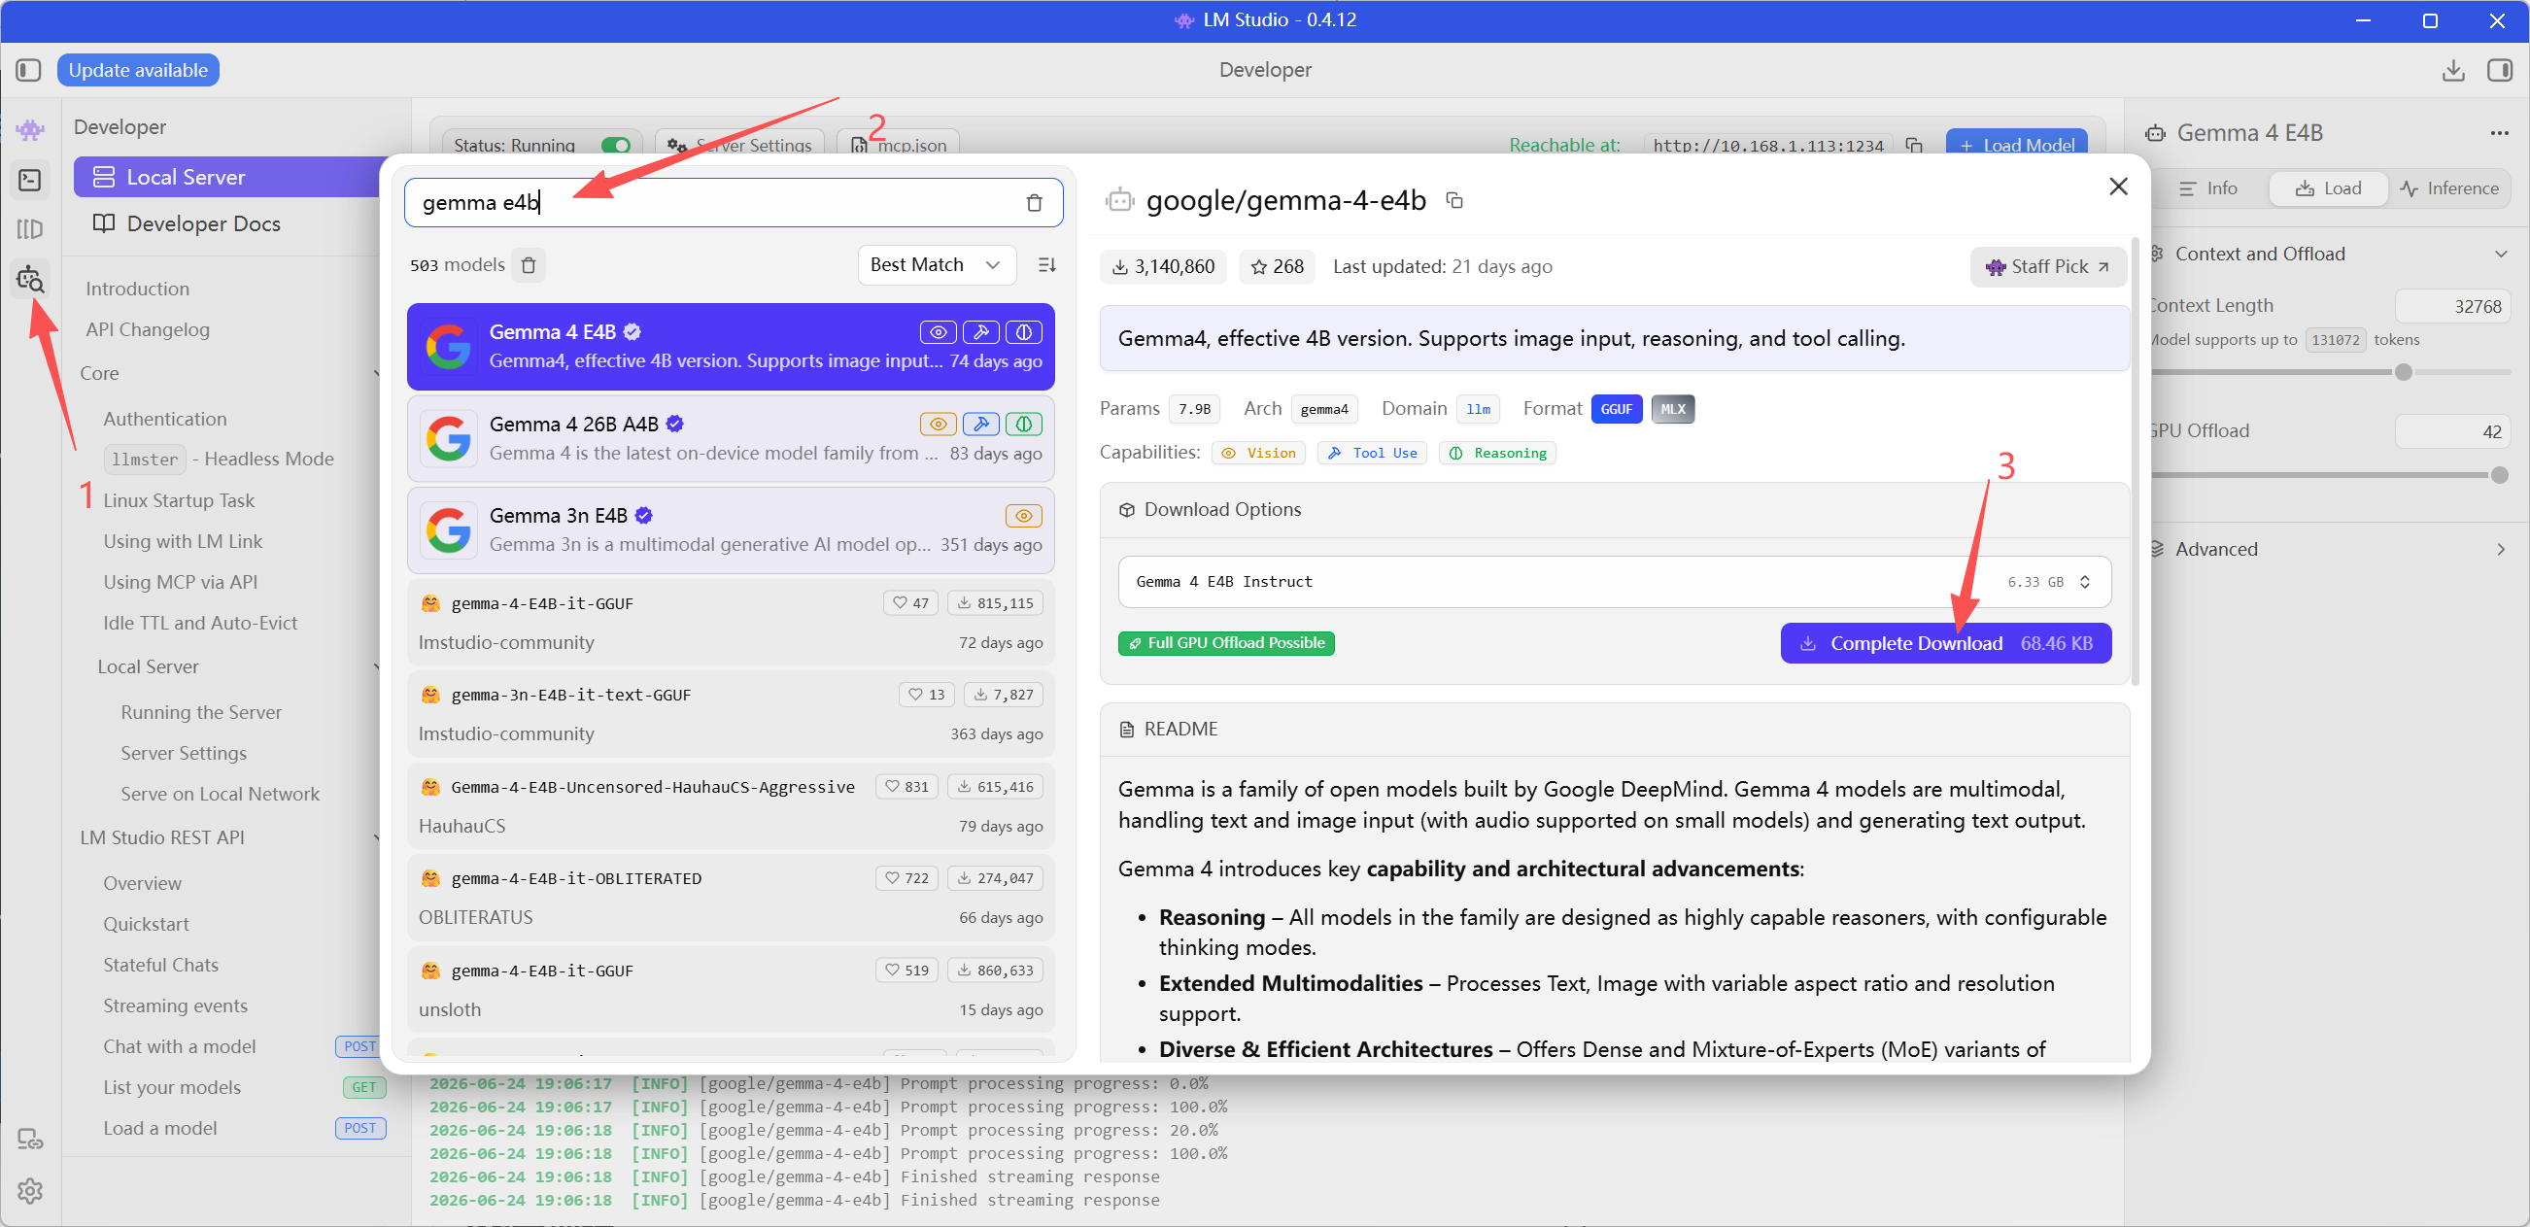Select gemma-4-E4B-it-OBLITERATED result
This screenshot has height=1227, width=2530.
(731, 898)
